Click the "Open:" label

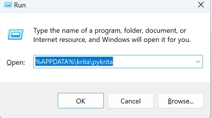(16, 62)
